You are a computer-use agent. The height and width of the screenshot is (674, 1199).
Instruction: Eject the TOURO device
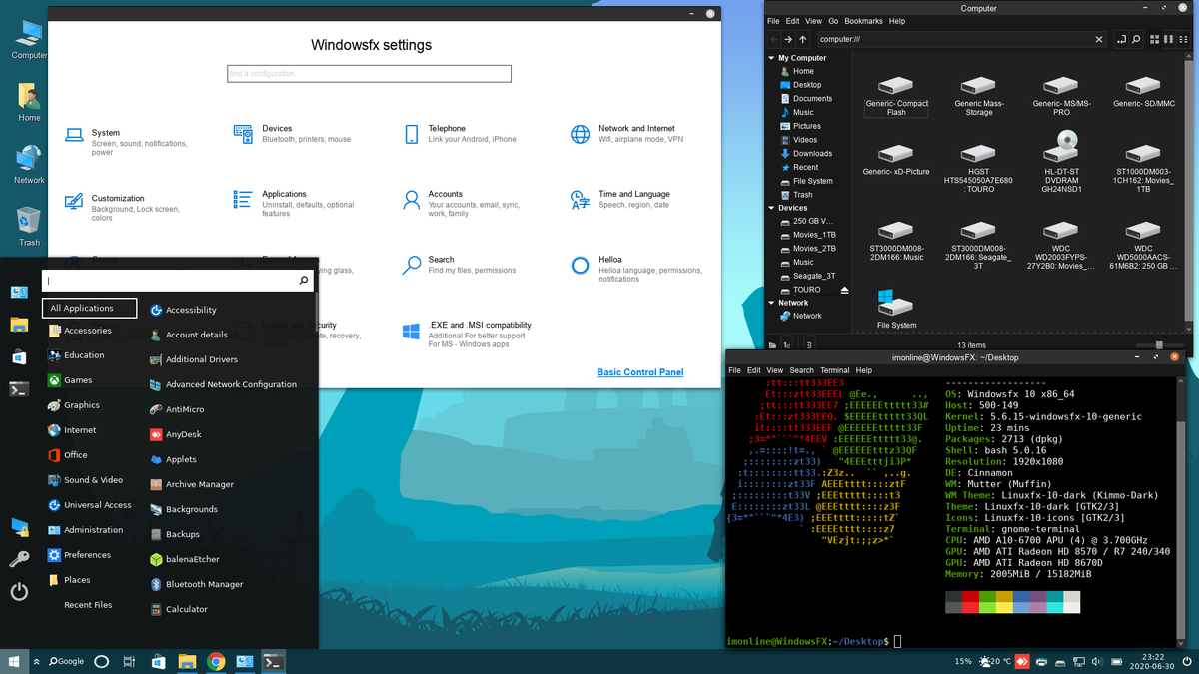[x=844, y=290]
